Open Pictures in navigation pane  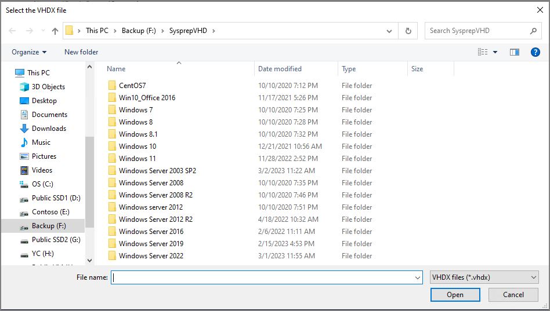[44, 156]
